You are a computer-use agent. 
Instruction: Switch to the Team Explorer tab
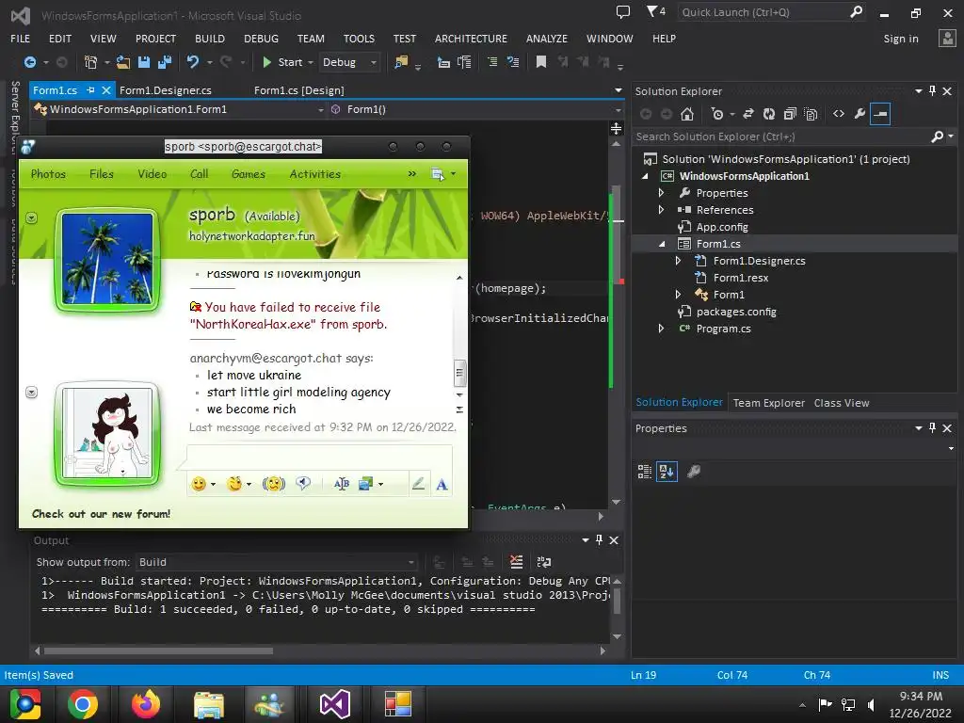[768, 403]
